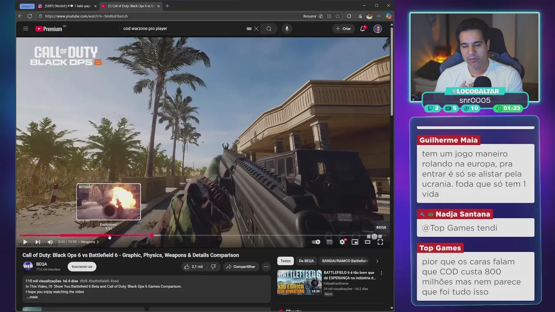555x312 pixels.
Task: Open the #cod hashtag link
Action: (x=114, y=281)
